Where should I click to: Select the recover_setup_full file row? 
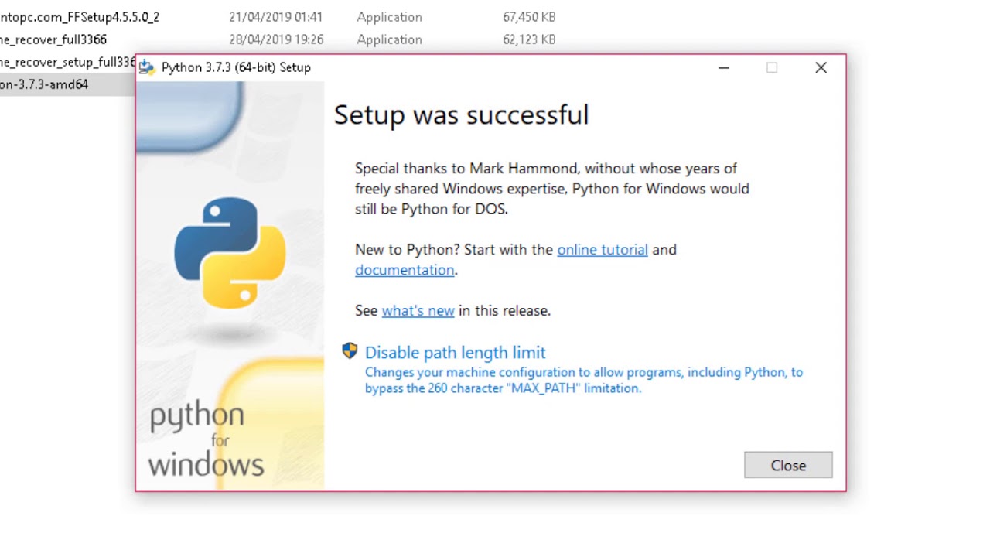coord(67,62)
